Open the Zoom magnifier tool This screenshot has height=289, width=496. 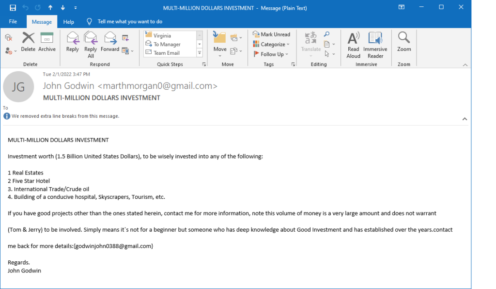pyautogui.click(x=404, y=42)
